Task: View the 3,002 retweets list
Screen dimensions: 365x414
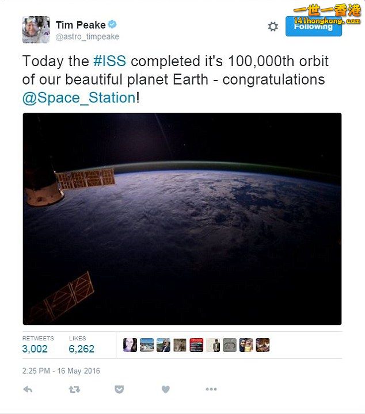Action: [35, 348]
